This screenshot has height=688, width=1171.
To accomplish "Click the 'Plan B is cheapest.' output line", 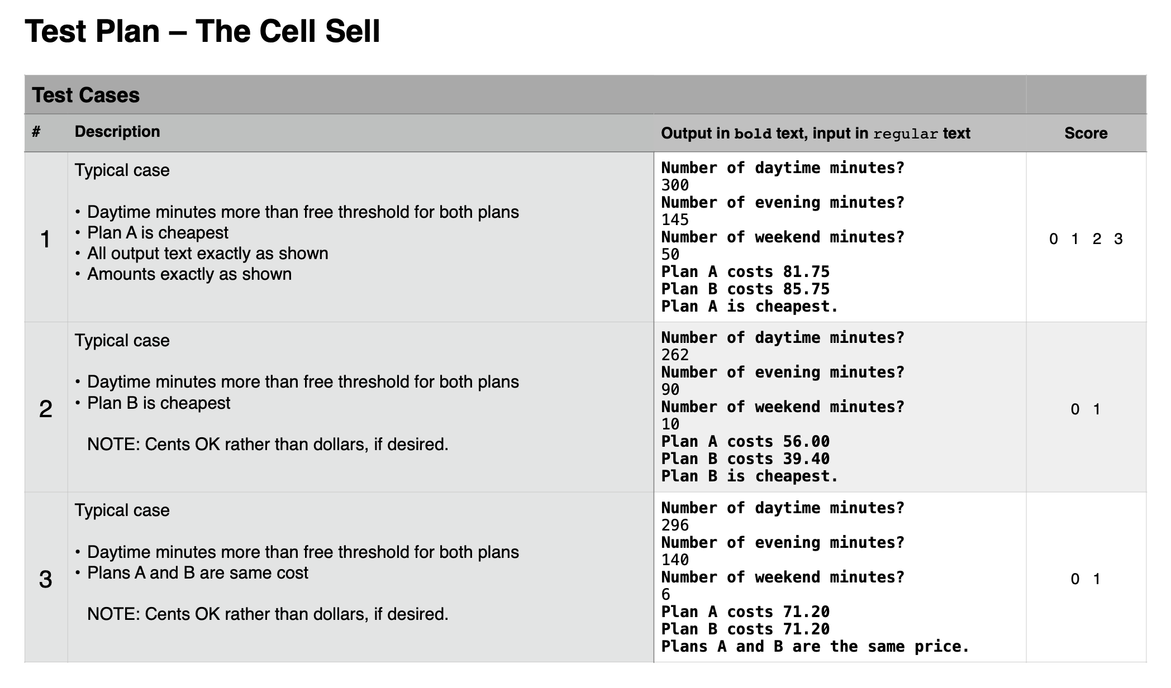I will 749,476.
